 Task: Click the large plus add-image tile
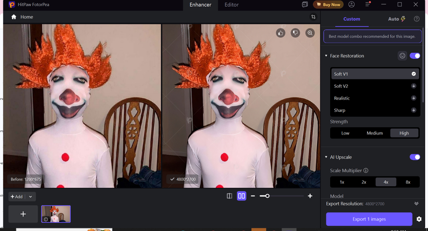23,214
